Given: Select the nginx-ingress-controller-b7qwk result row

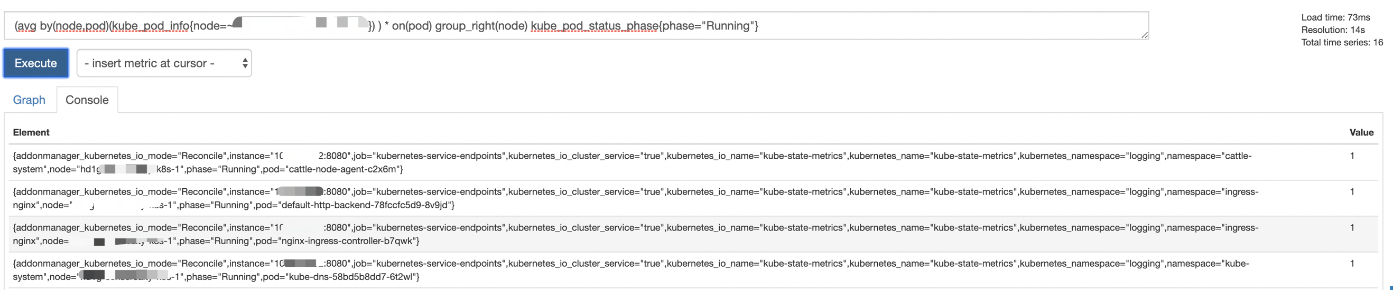Looking at the screenshot, I should coord(693,234).
